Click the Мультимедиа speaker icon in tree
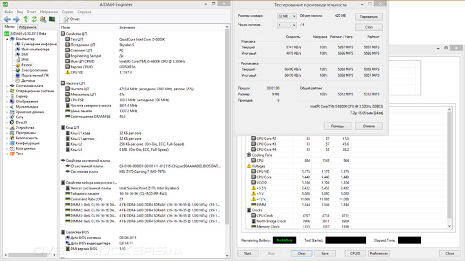This screenshot has width=465, height=261. [12, 106]
